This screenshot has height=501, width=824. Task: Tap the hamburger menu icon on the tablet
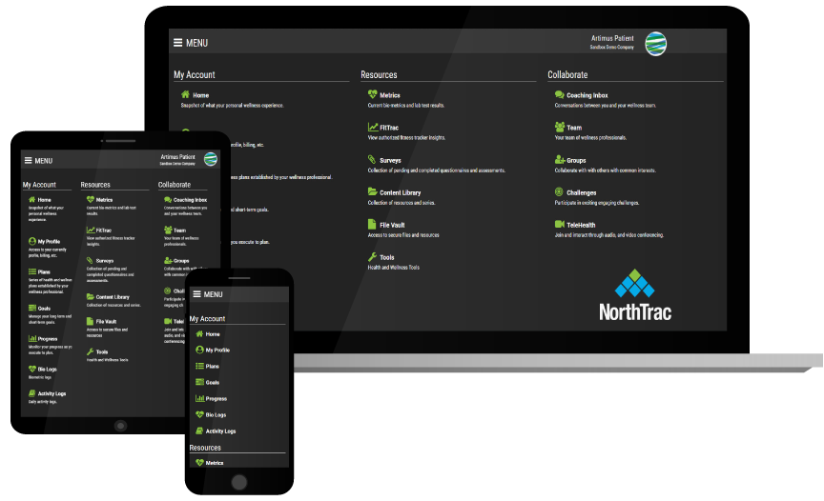tap(29, 161)
